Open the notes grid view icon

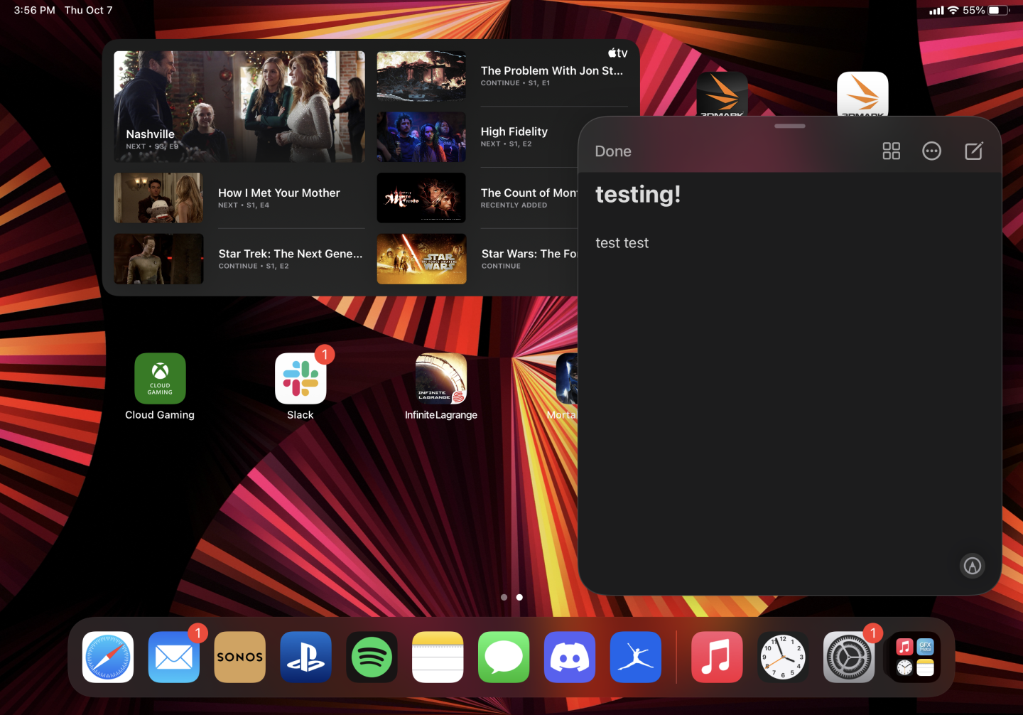[x=891, y=151]
